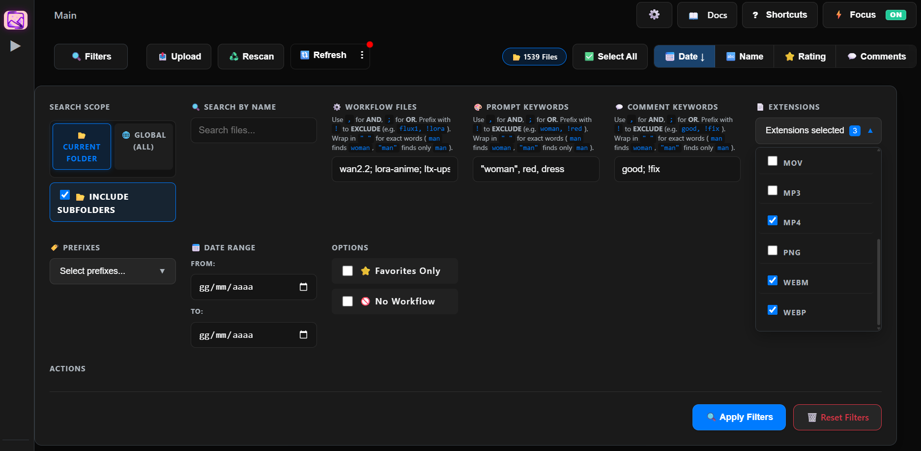Viewport: 921px width, 451px height.
Task: Switch sorting to the Name tab
Action: 744,57
